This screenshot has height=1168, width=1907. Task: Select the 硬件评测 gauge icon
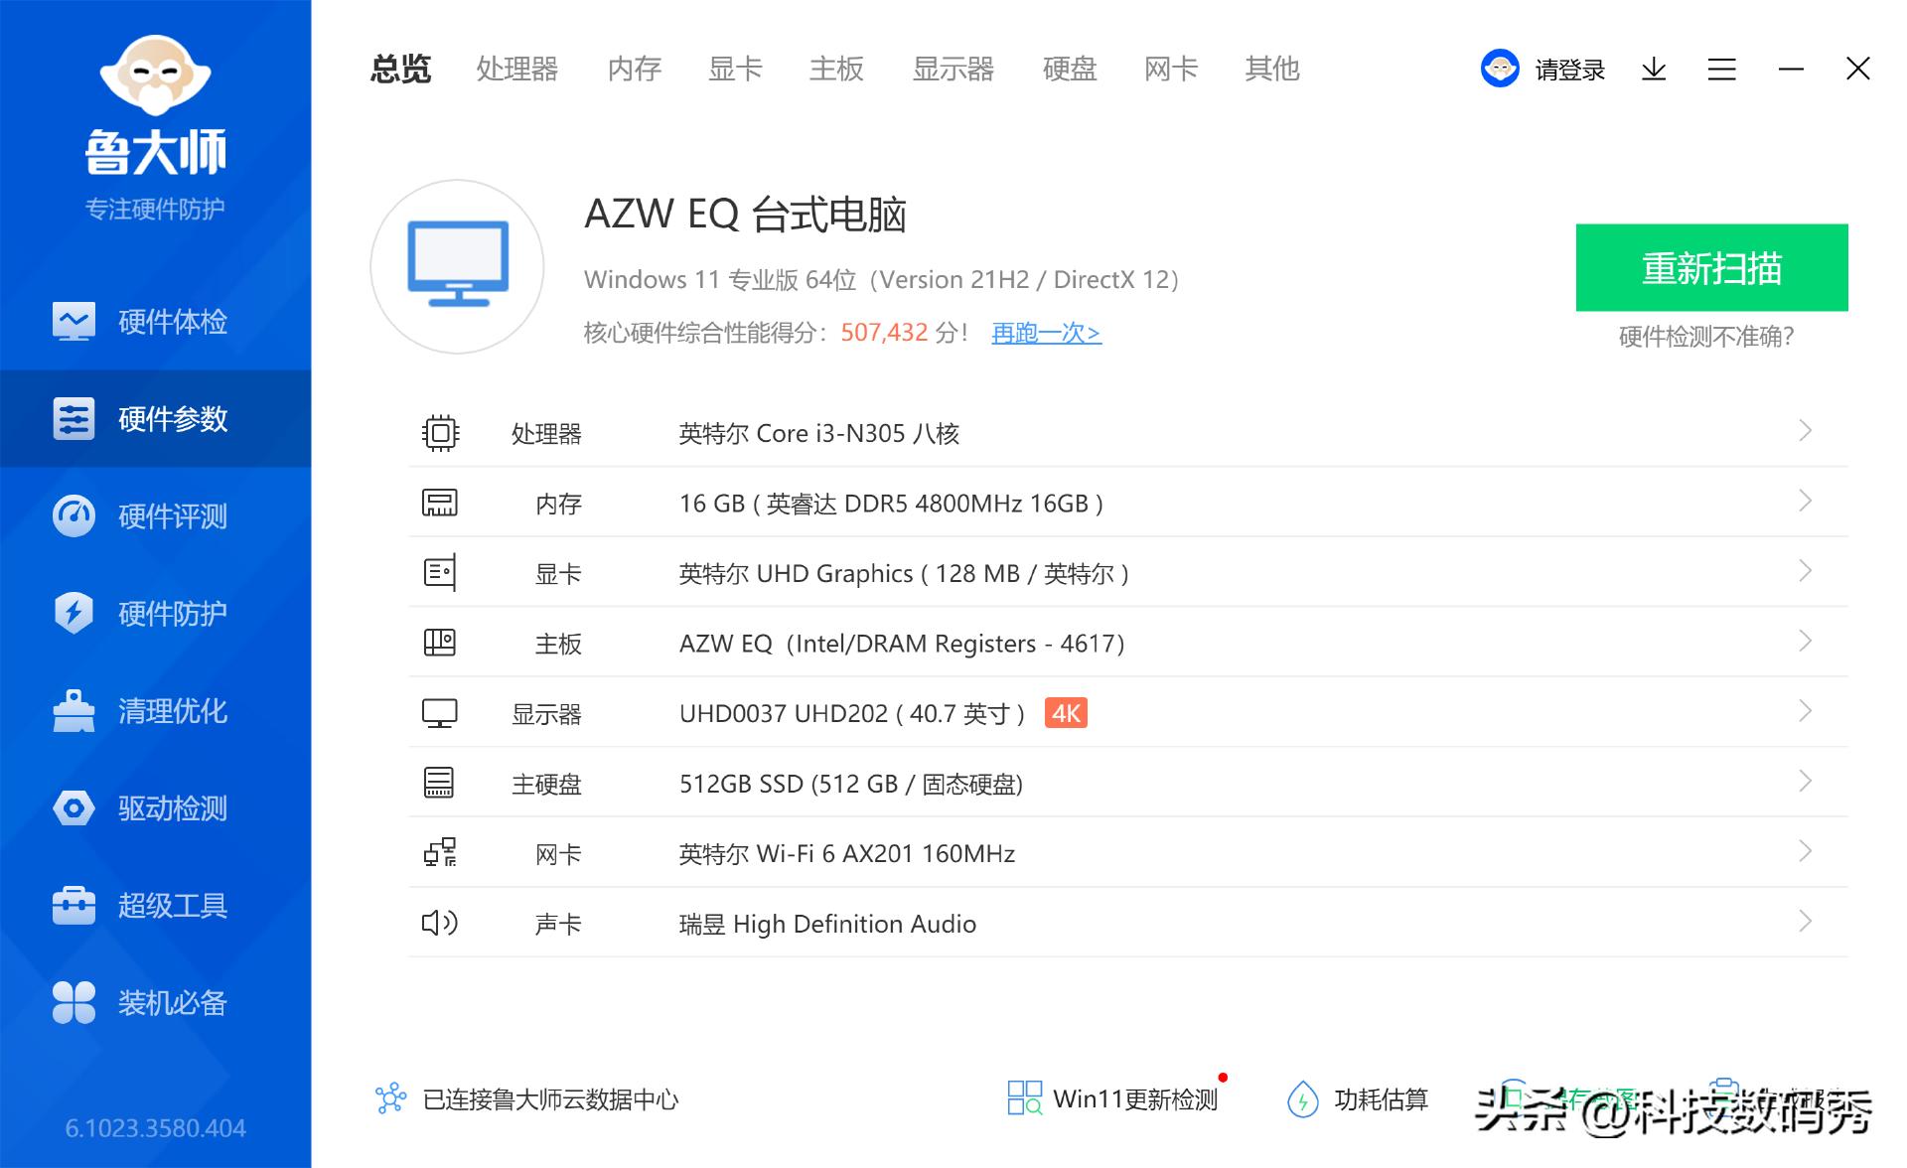pyautogui.click(x=72, y=515)
